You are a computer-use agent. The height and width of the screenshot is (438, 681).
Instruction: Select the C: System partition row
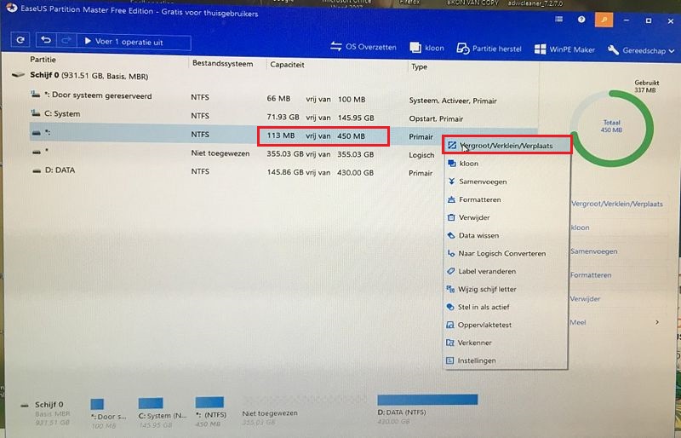283,116
